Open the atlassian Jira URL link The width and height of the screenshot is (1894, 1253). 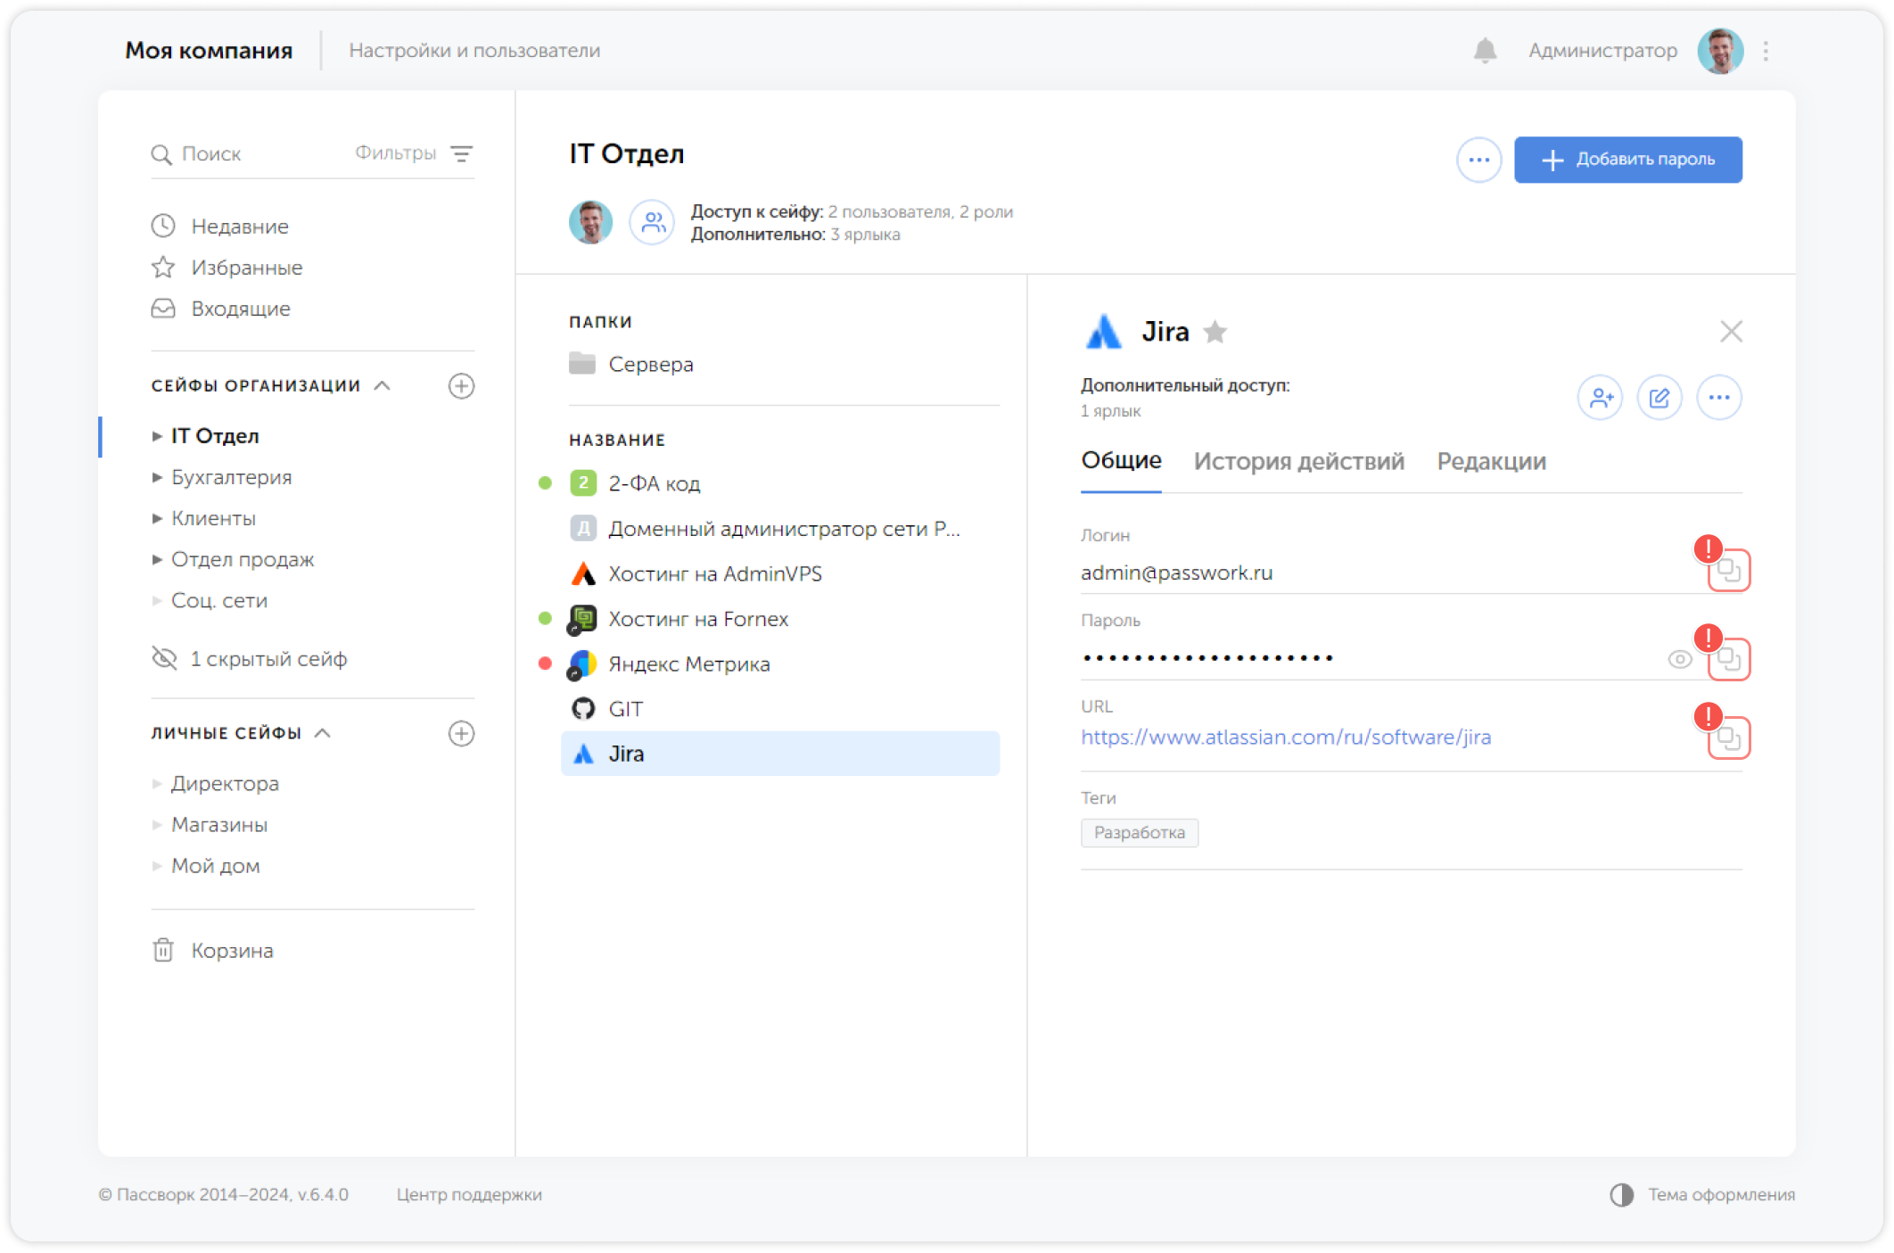[x=1285, y=738]
